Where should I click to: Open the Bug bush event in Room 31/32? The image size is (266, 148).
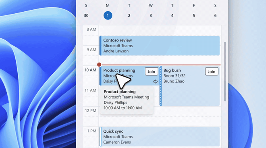tap(190, 86)
